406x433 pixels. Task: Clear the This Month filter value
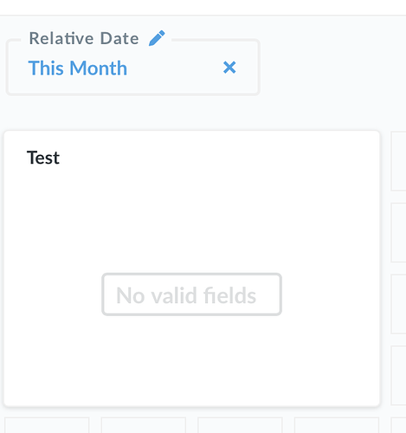[229, 68]
